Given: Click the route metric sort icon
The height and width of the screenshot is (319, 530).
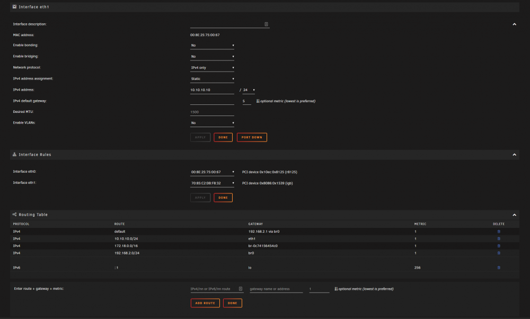Looking at the screenshot, I should (x=336, y=289).
